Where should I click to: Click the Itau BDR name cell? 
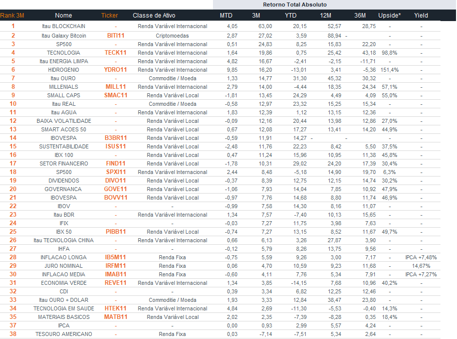tap(64, 215)
